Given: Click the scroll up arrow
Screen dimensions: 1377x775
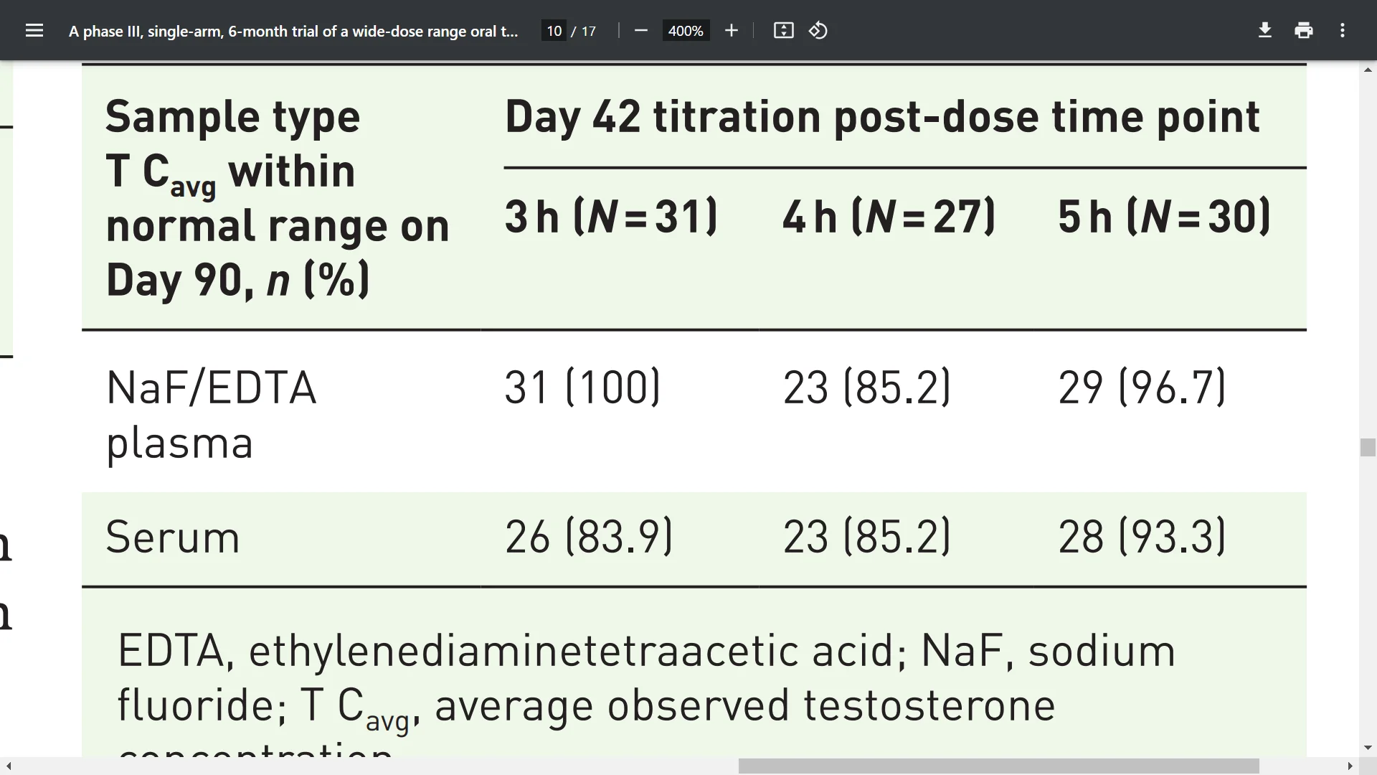Looking at the screenshot, I should pyautogui.click(x=1368, y=70).
